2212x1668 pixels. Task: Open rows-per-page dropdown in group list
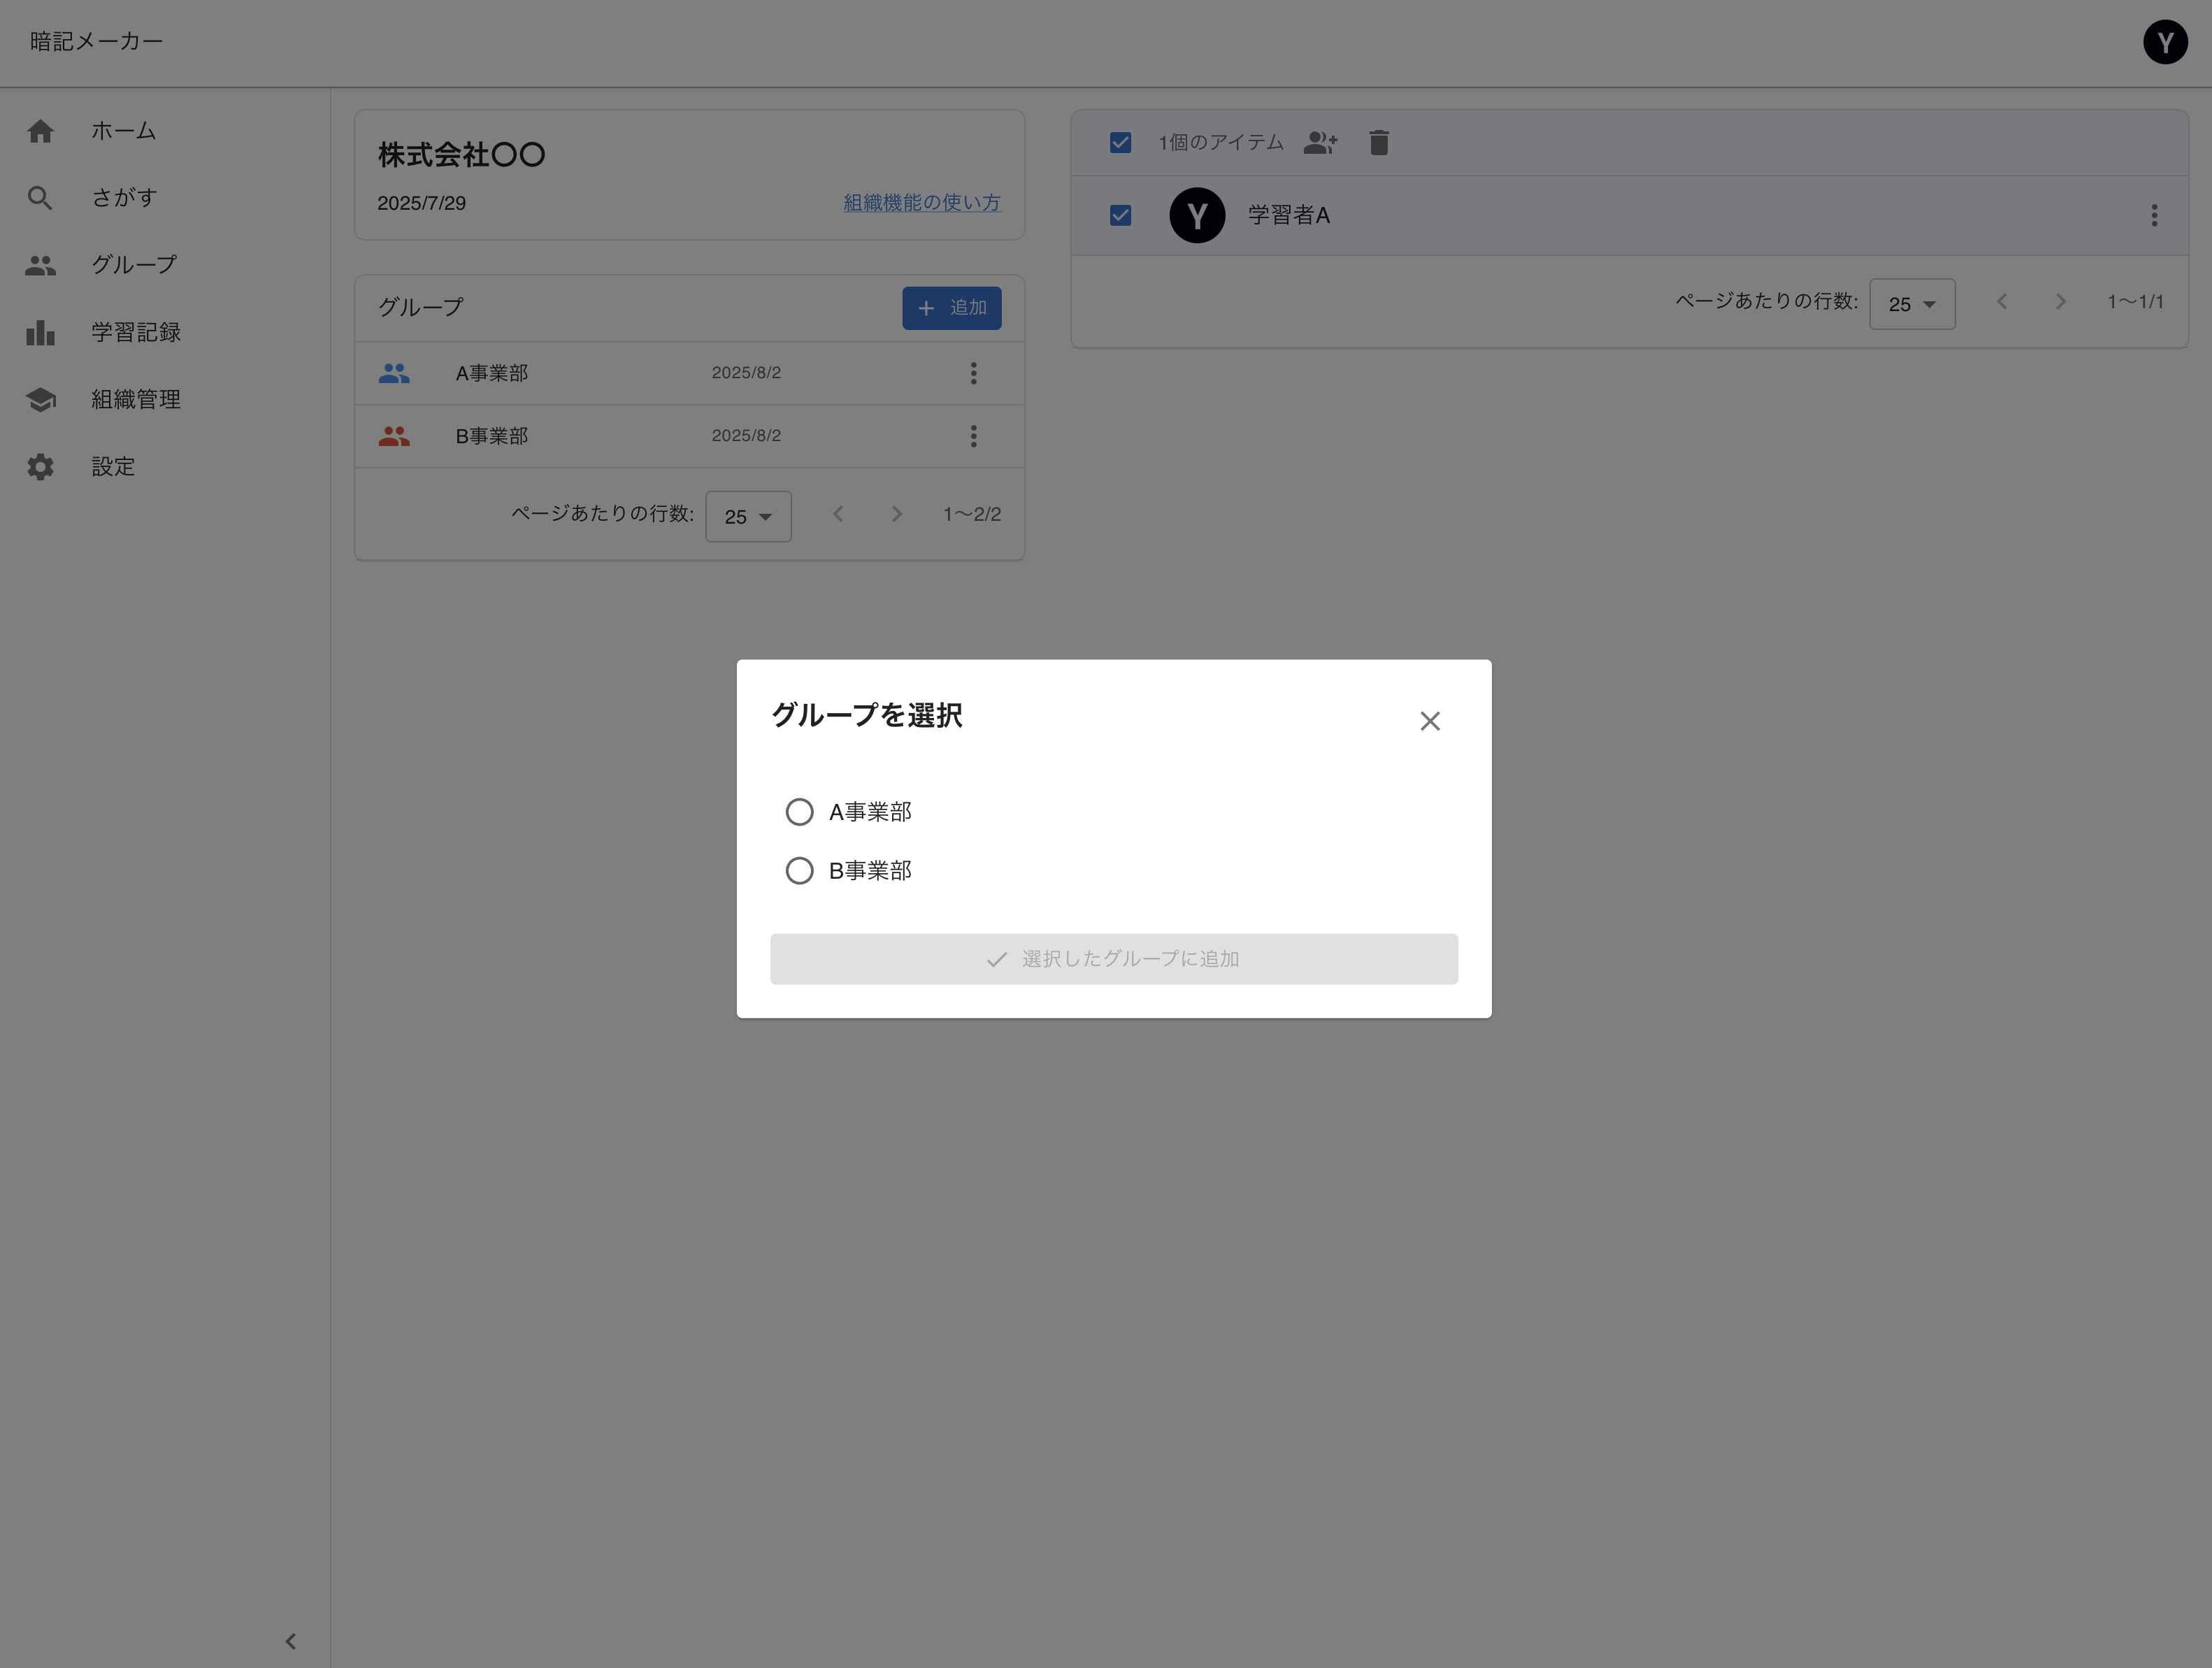[x=748, y=517]
